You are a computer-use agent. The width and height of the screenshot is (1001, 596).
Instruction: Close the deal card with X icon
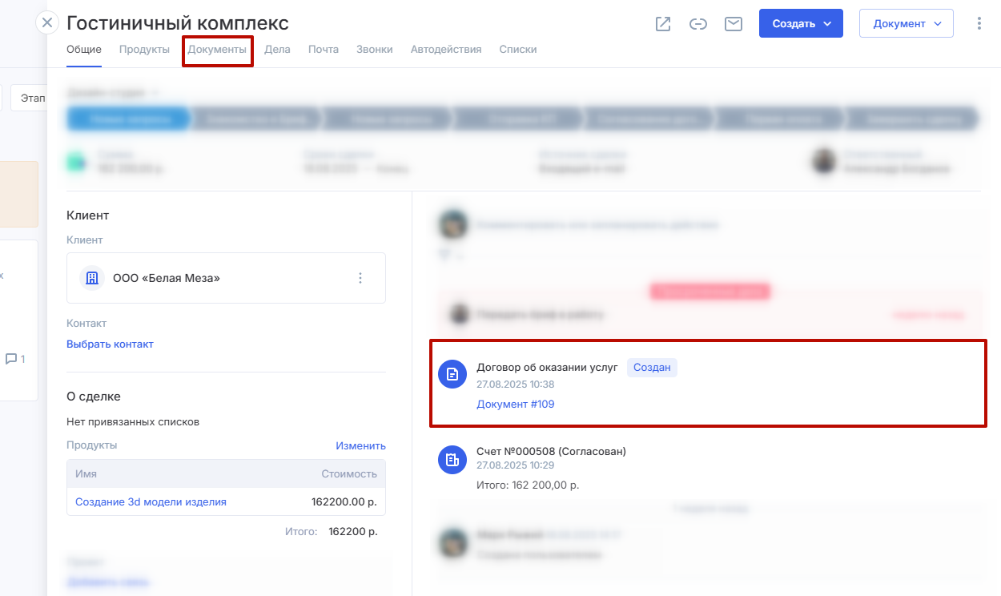[x=47, y=22]
